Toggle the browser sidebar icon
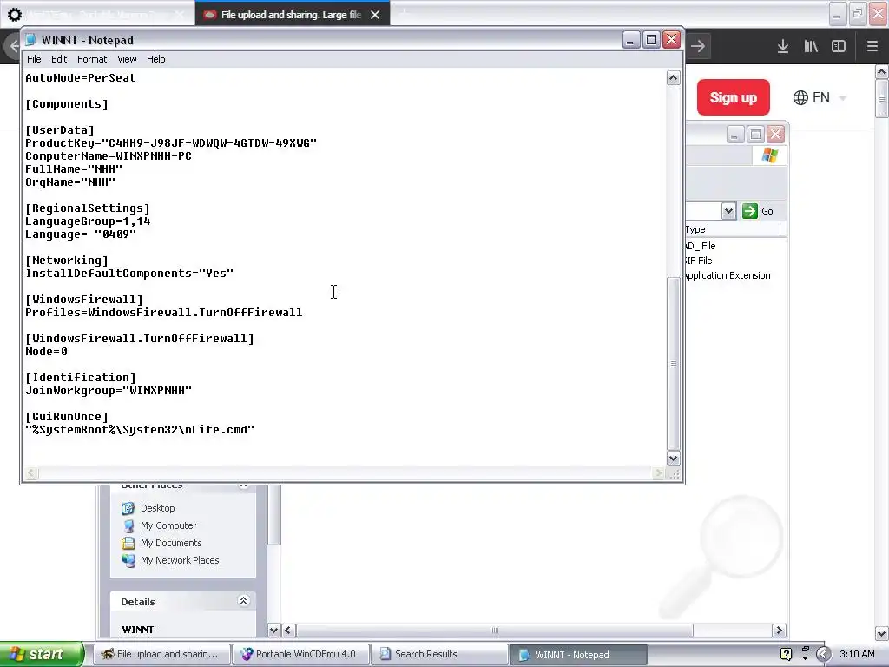The image size is (889, 667). pos(839,47)
